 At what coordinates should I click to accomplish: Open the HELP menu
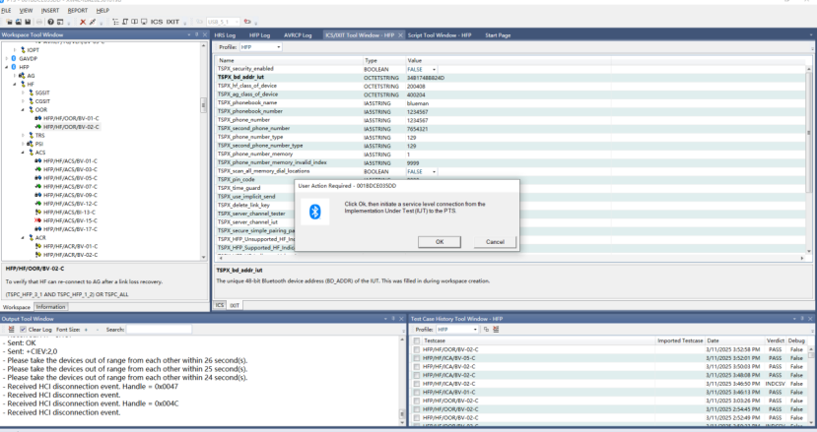point(102,11)
